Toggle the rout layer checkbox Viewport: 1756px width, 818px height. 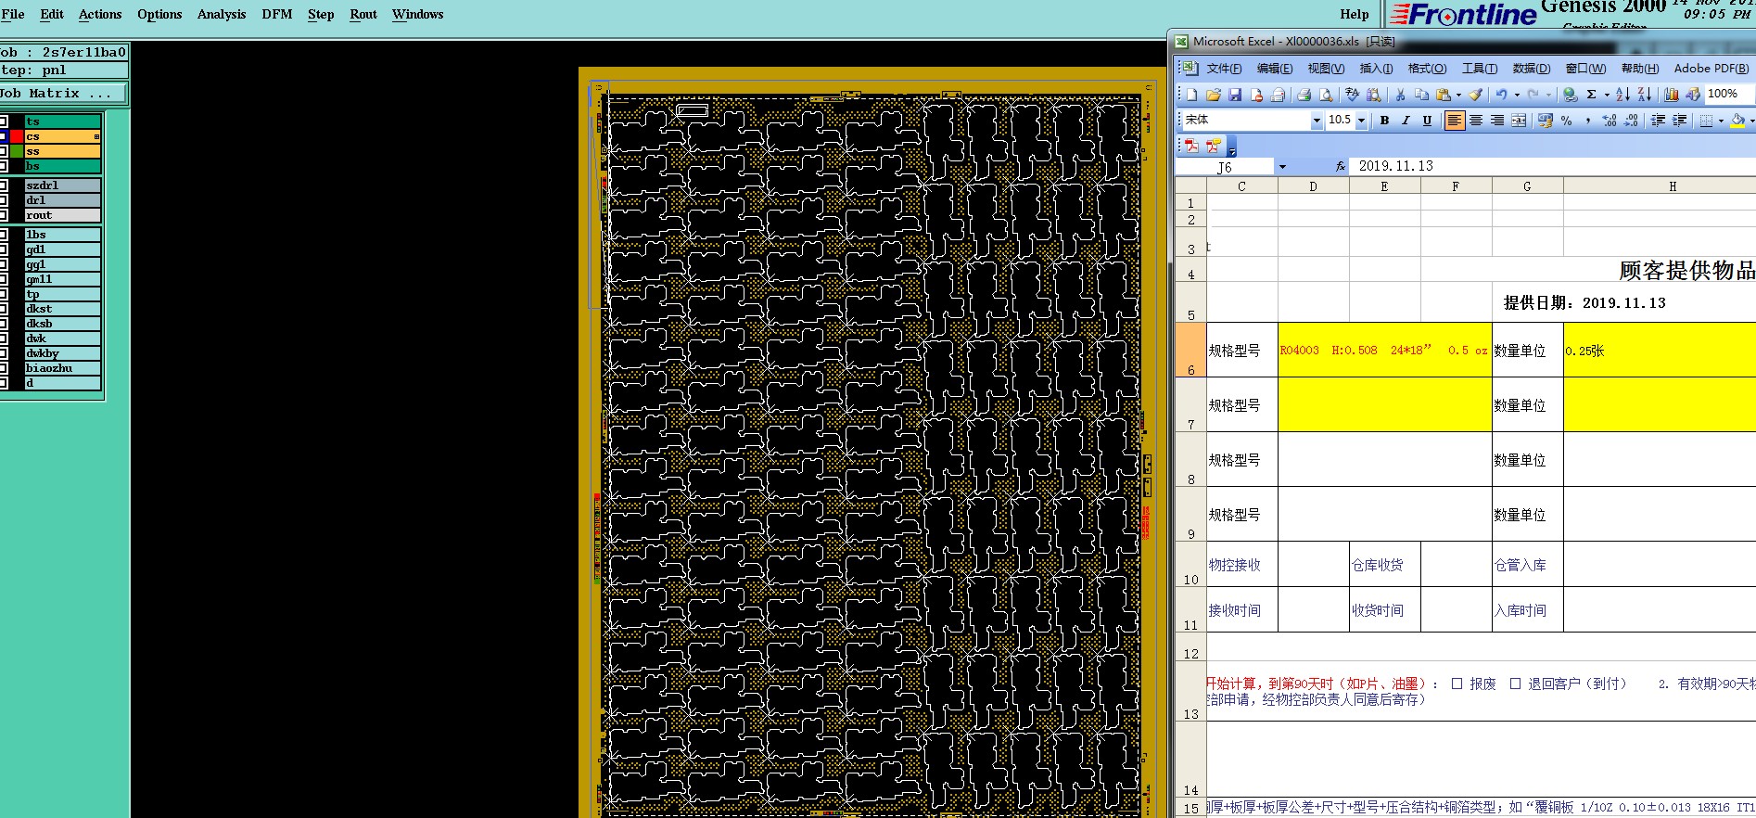4,215
